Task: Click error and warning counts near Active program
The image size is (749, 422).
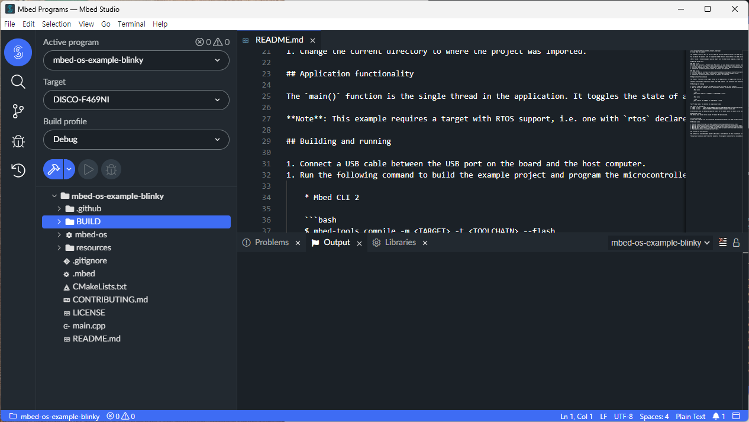Action: (212, 42)
